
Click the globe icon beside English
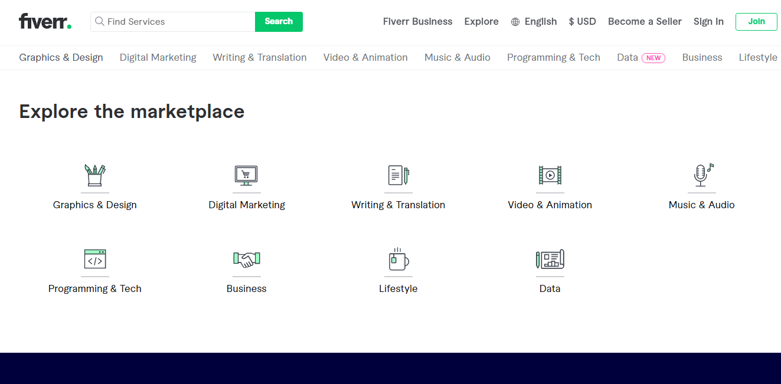[515, 22]
